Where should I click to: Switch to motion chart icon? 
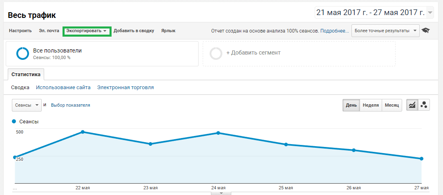click(x=424, y=105)
